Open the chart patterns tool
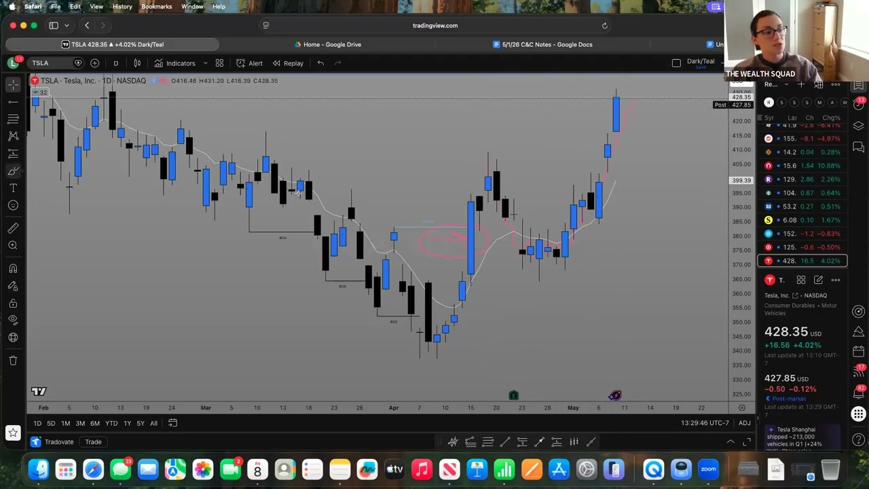 13,136
